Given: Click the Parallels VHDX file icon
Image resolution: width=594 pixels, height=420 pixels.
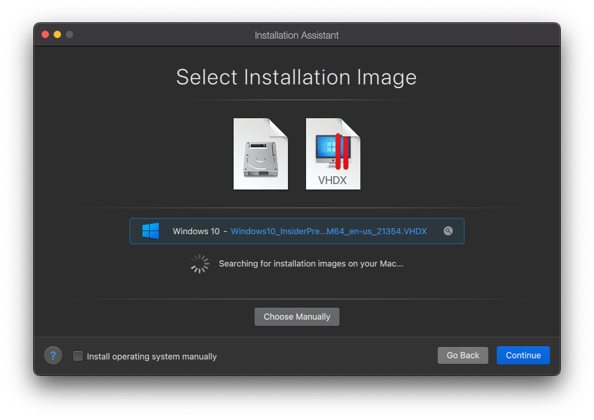Looking at the screenshot, I should pos(333,154).
